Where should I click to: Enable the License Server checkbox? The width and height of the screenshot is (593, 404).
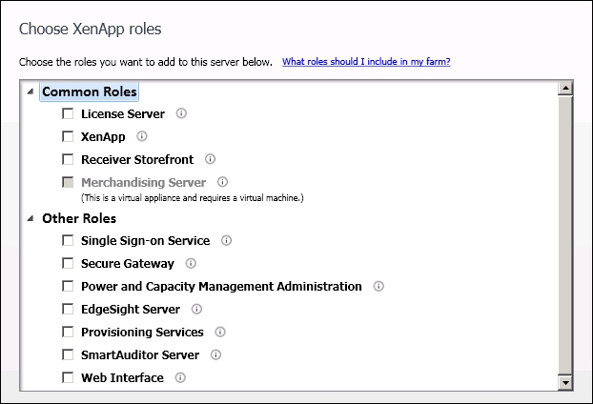[x=68, y=113]
